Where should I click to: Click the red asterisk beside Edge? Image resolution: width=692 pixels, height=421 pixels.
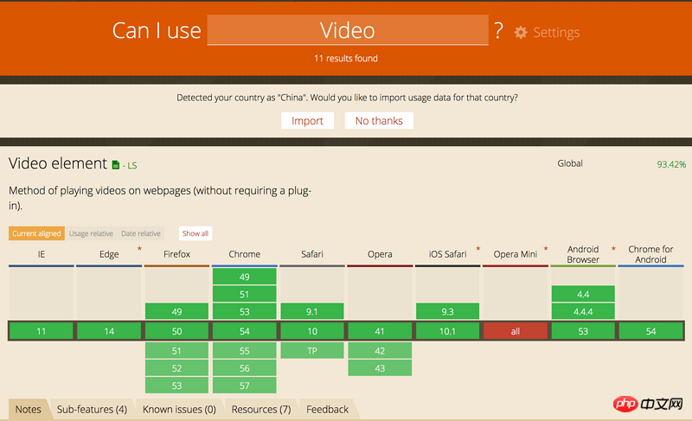138,249
